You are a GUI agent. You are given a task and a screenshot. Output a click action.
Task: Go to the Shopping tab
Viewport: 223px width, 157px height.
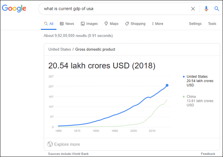tap(135, 24)
